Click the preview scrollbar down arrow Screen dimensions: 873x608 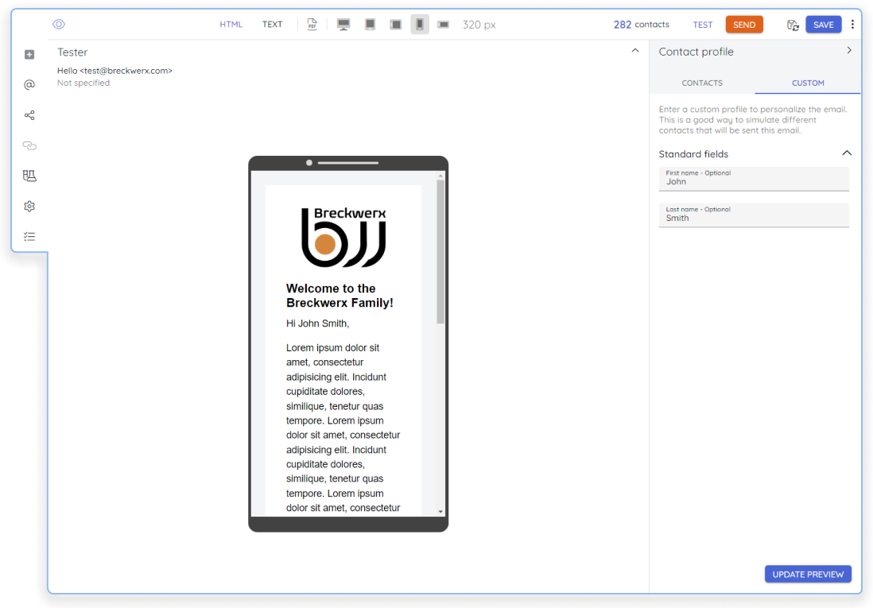440,512
